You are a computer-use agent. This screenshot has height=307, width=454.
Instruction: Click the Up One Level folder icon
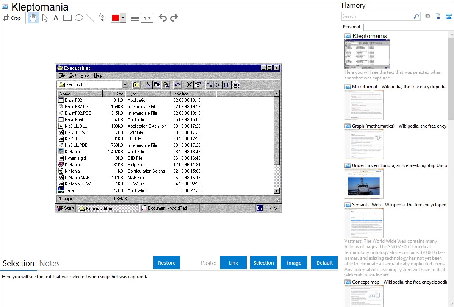click(x=136, y=85)
